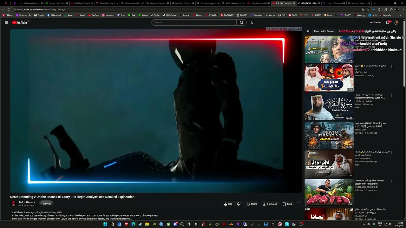Dislike the video with thumbs down
This screenshot has width=406, height=228.
[x=239, y=204]
